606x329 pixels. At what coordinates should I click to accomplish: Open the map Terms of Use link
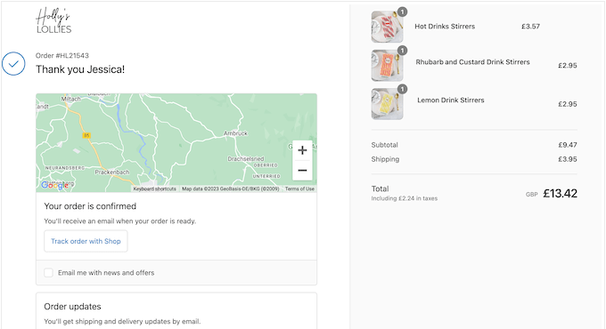(x=299, y=189)
